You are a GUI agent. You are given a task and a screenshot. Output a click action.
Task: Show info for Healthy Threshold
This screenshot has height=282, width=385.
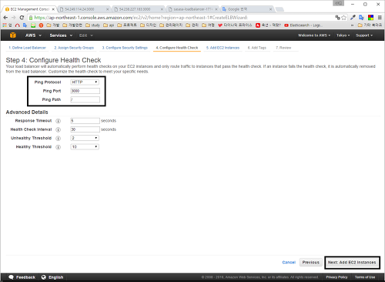pyautogui.click(x=59, y=147)
